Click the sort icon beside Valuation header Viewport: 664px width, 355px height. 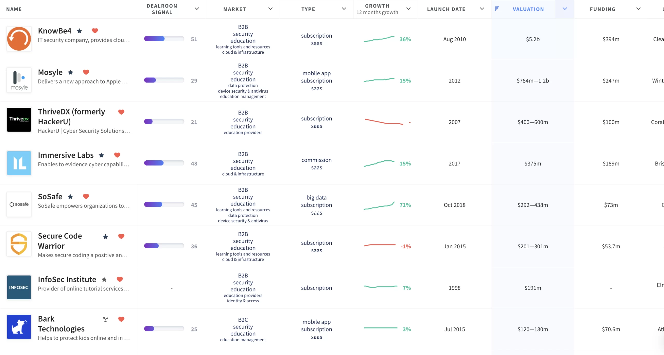tap(497, 9)
